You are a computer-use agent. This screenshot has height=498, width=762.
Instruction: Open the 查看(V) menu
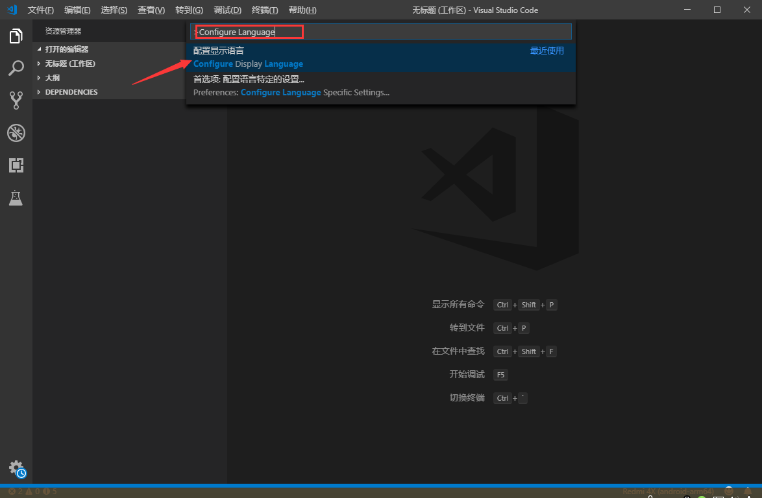click(151, 10)
